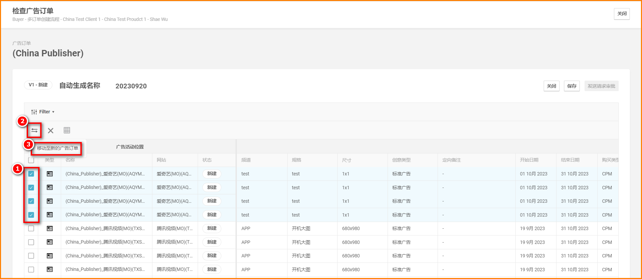The width and height of the screenshot is (642, 279).
Task: Click the 关闭 button at top right of page
Action: tap(622, 14)
